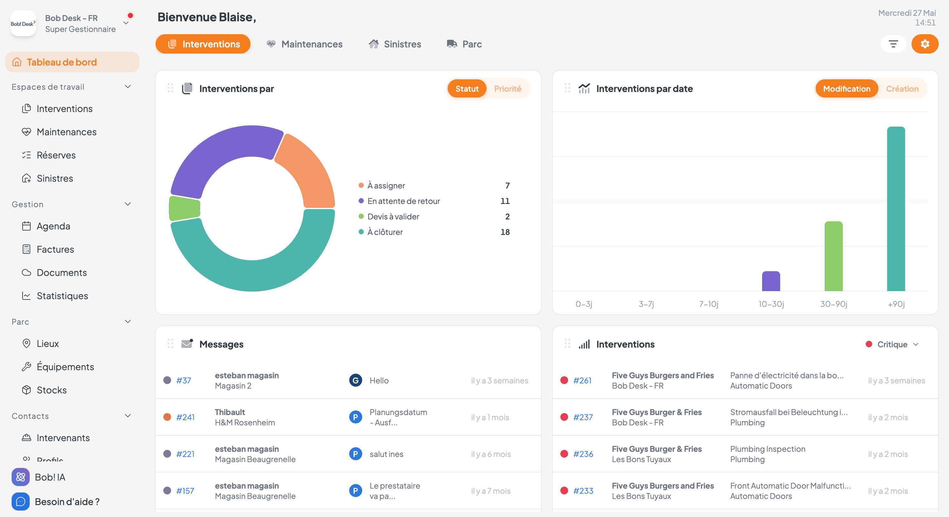Click the Messages envelope icon
Image resolution: width=949 pixels, height=517 pixels.
[x=187, y=344]
